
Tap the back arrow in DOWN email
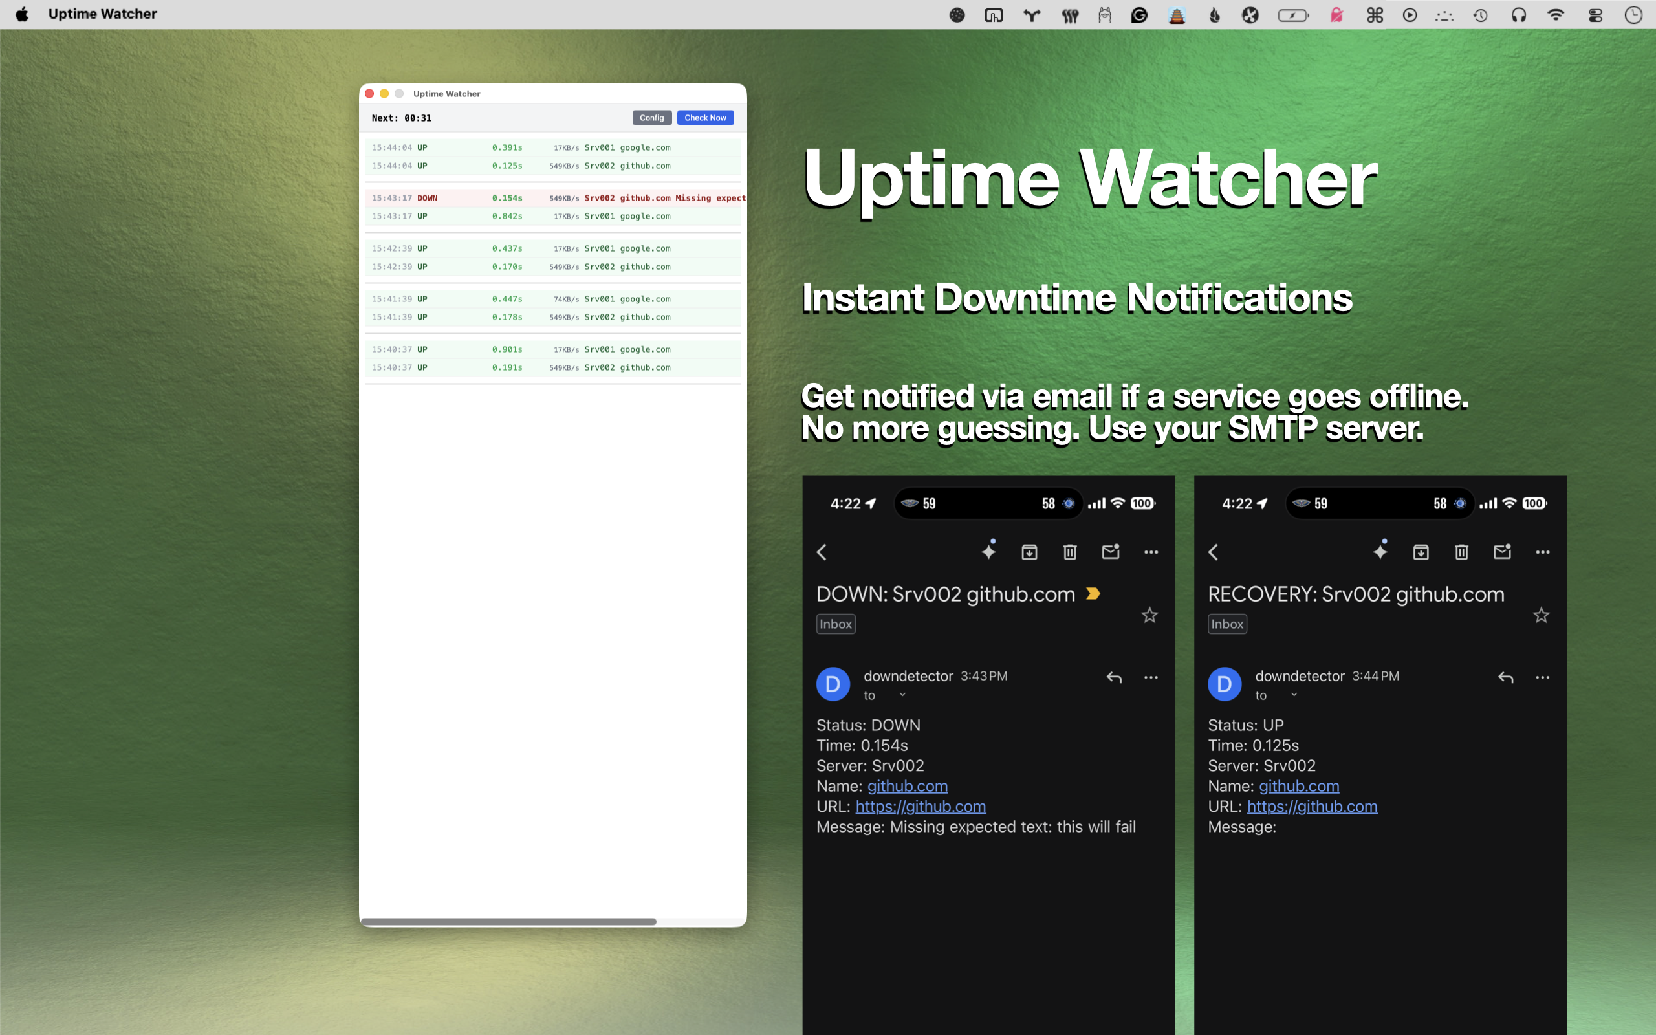(822, 552)
